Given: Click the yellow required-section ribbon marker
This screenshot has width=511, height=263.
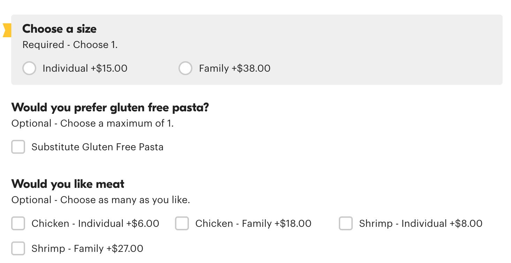Looking at the screenshot, I should click(6, 30).
